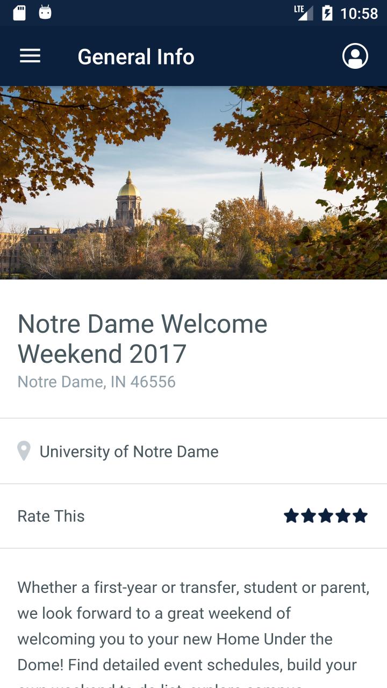
Task: Tap the battery charging status icon
Action: click(x=327, y=13)
